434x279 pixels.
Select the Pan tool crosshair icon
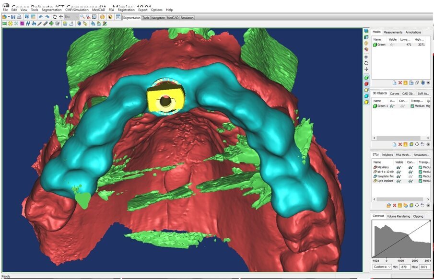(61, 16)
